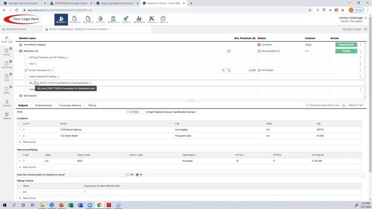Switch to the first Appulate browser tab
This screenshot has height=209, width=372.
click(x=24, y=3)
